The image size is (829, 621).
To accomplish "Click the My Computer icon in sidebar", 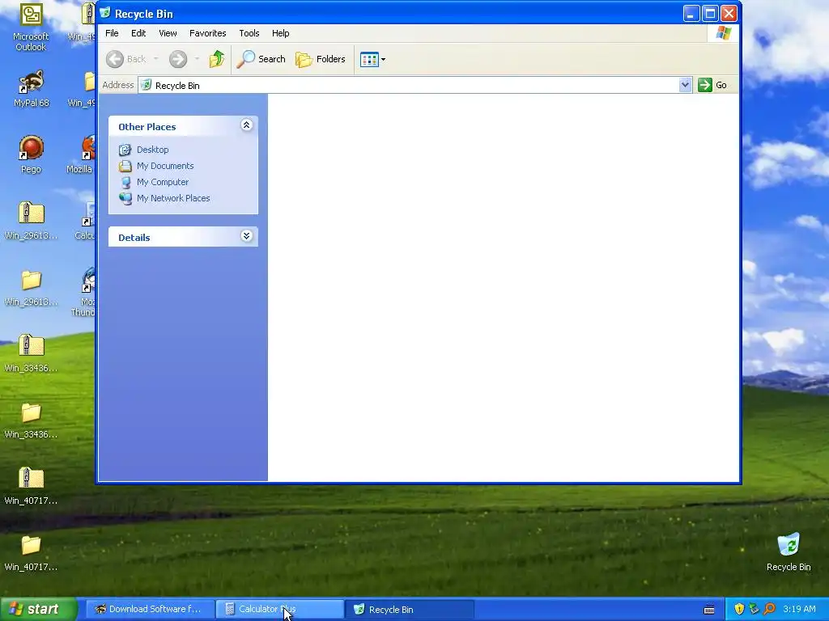I will pyautogui.click(x=125, y=182).
